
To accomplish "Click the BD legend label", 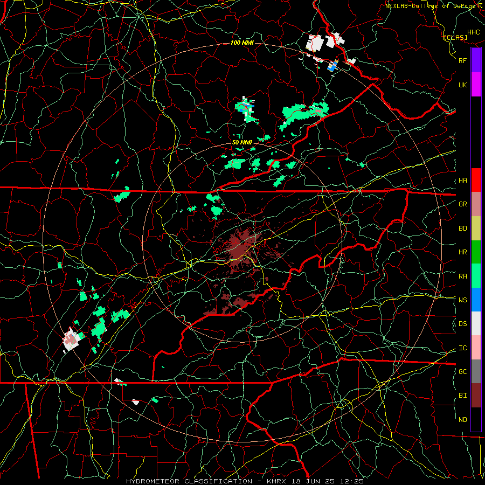I will (x=463, y=228).
